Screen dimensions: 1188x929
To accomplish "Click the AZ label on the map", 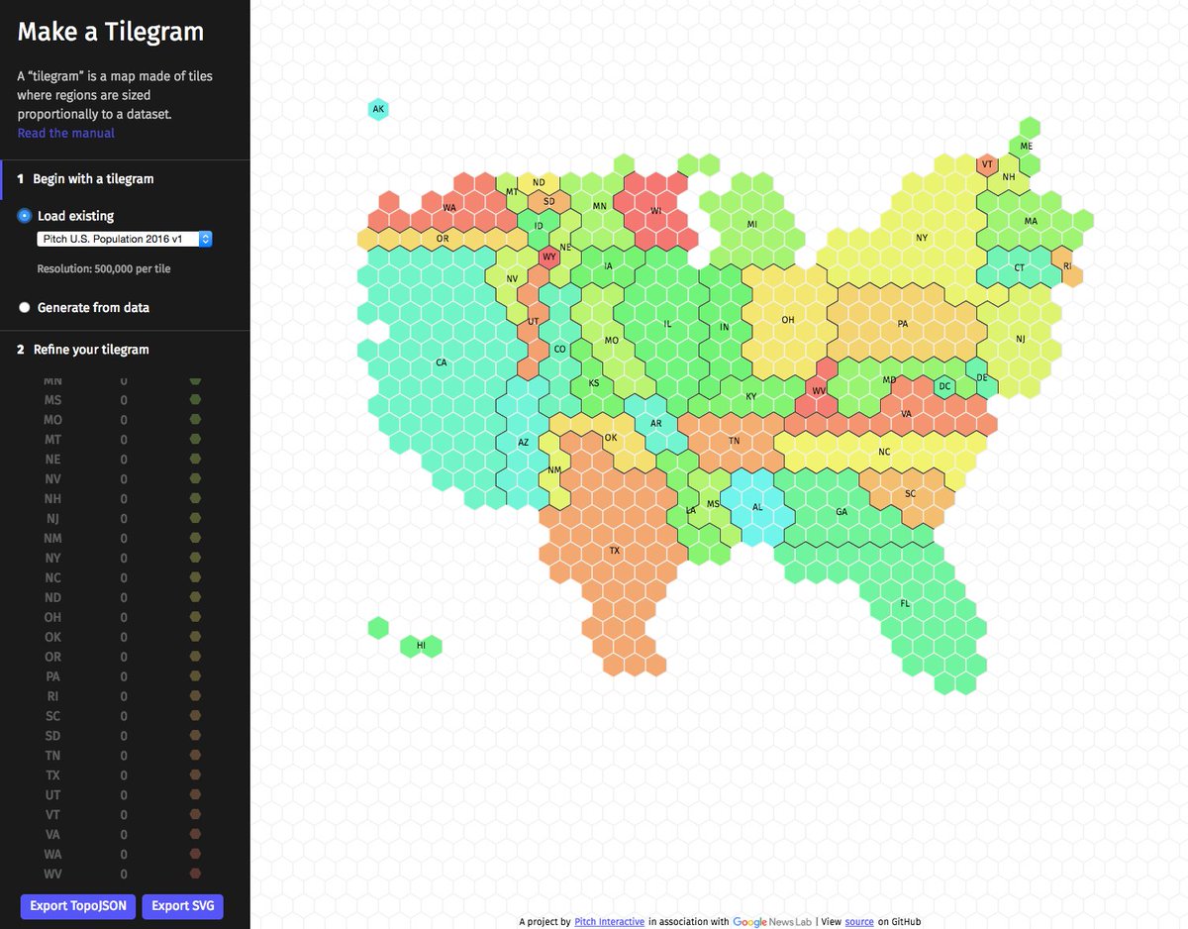I will [524, 443].
